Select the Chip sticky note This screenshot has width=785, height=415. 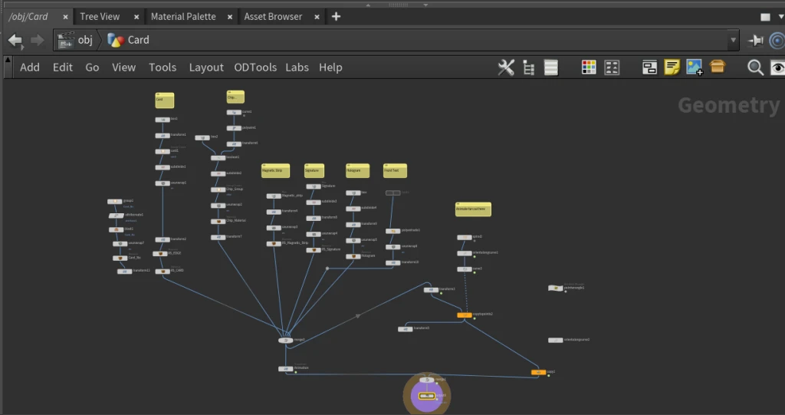click(235, 97)
